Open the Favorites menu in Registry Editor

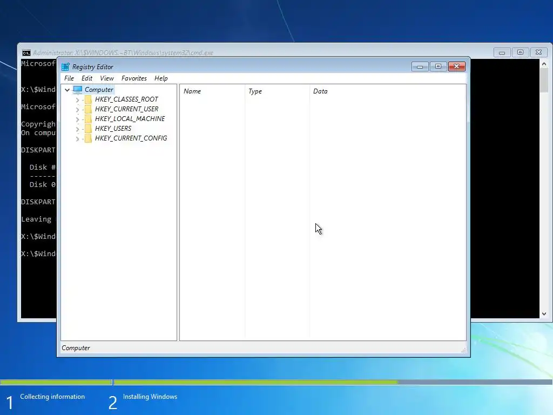pos(134,78)
